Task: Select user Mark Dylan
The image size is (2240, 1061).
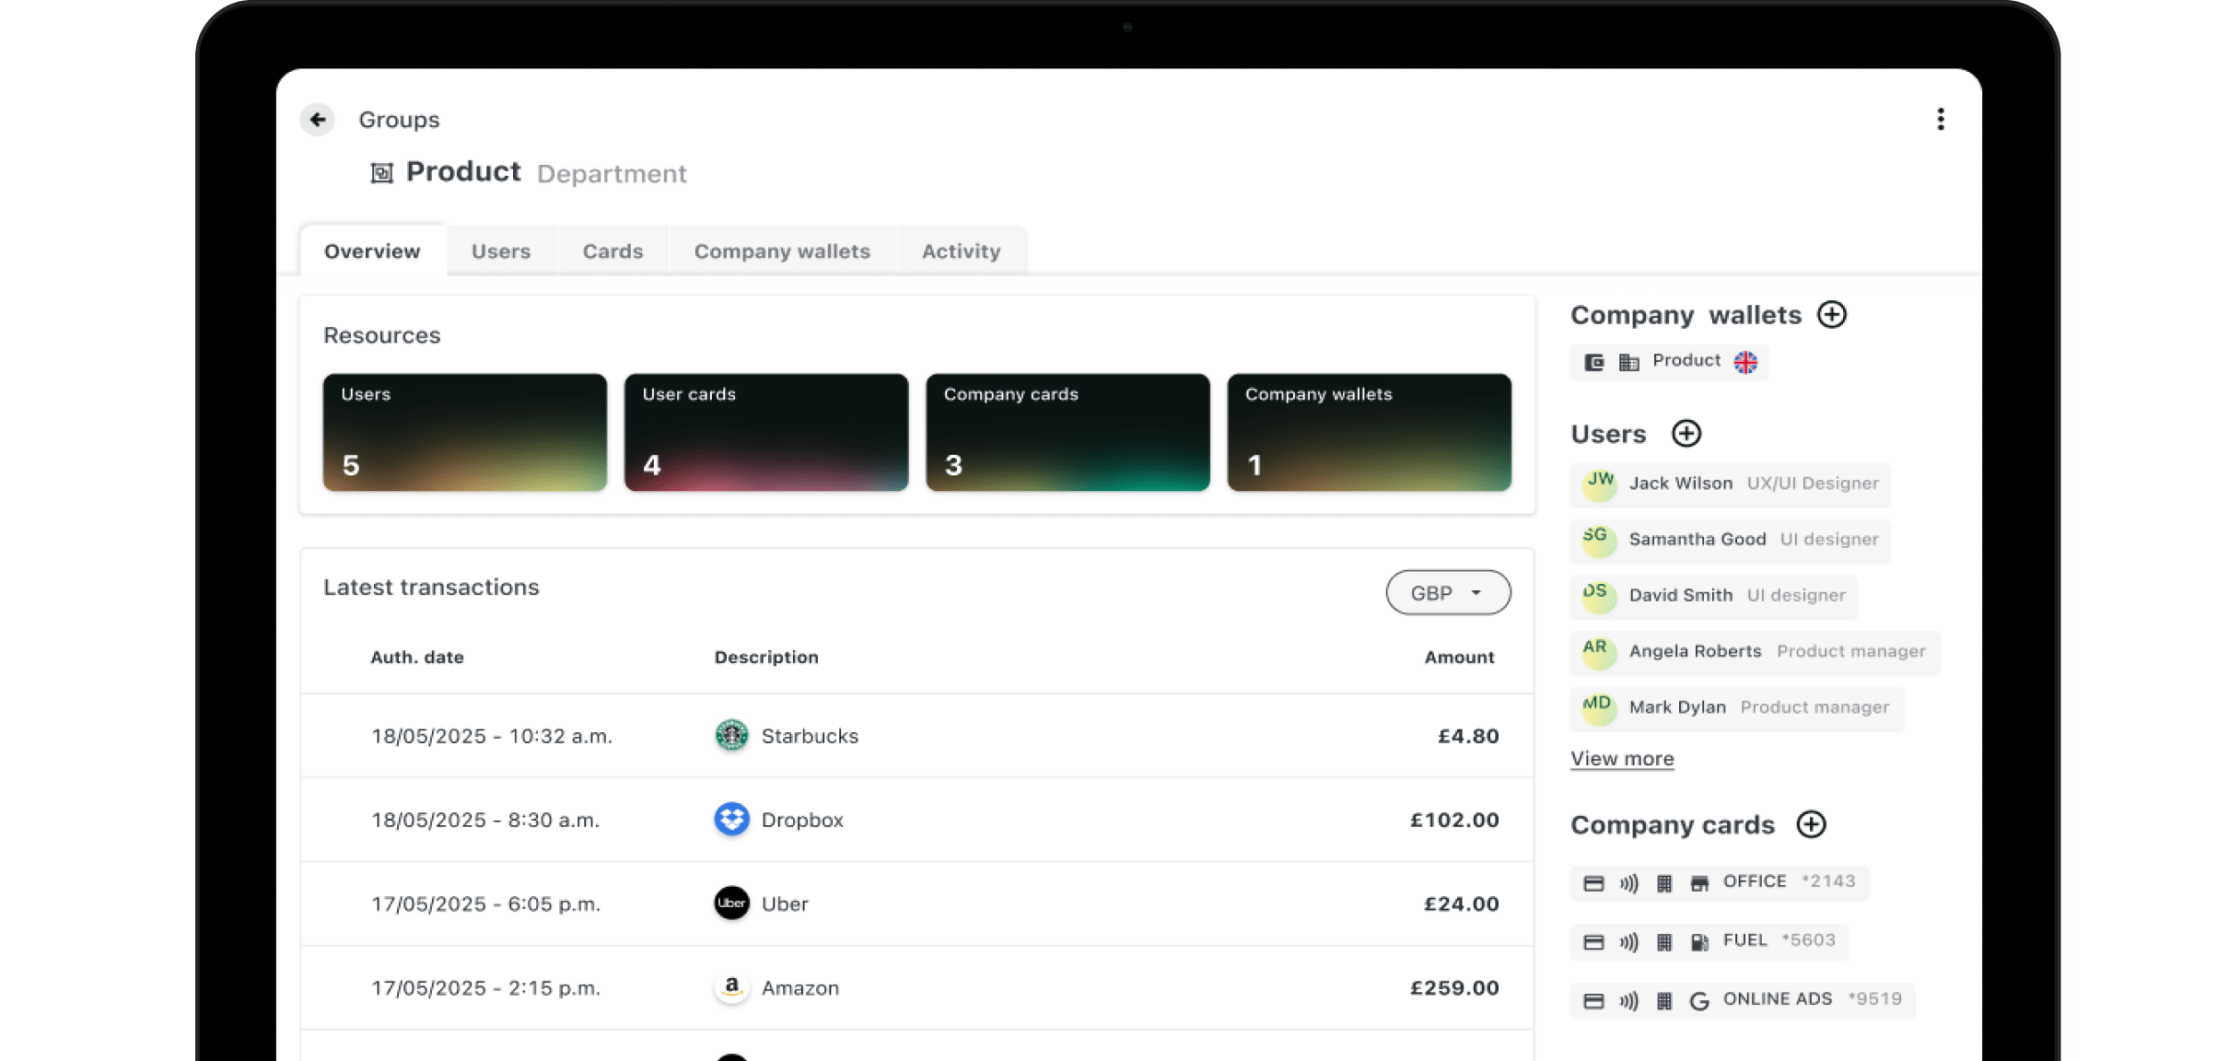Action: pos(1737,709)
